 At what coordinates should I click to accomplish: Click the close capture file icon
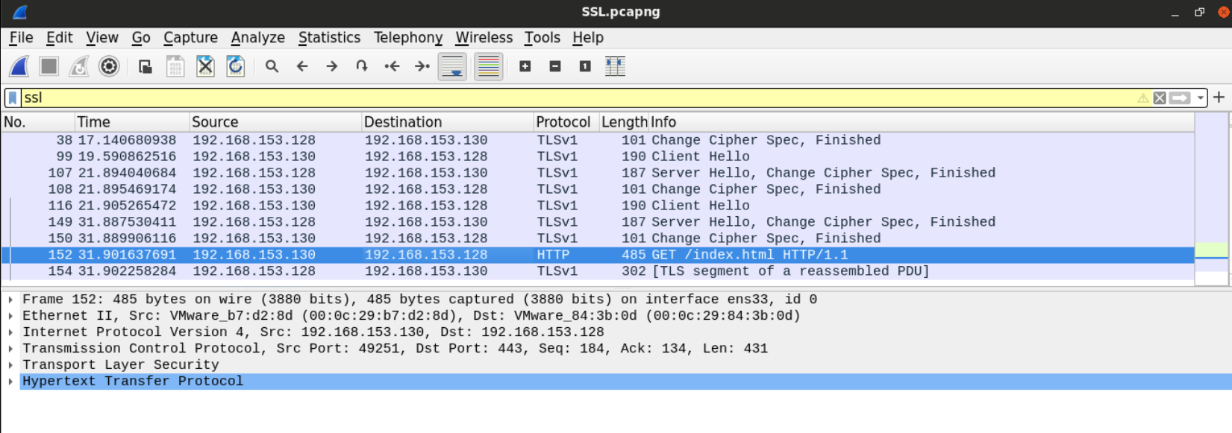point(205,66)
